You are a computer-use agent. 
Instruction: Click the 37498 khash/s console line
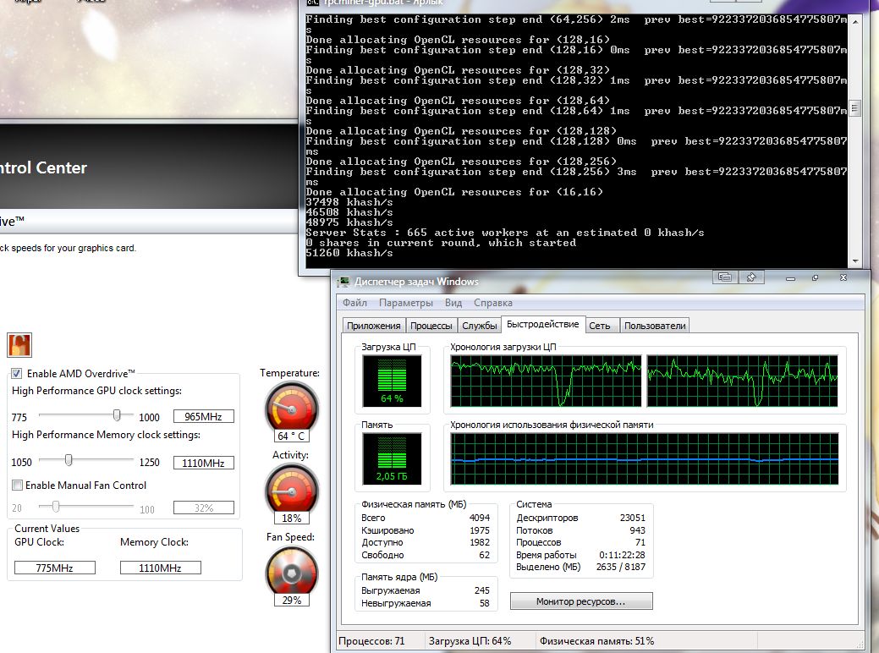349,202
